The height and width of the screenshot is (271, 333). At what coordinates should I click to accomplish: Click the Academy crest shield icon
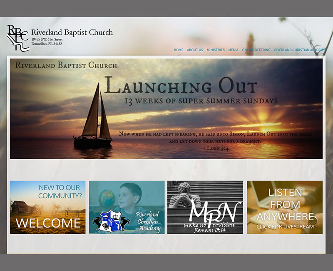click(111, 221)
